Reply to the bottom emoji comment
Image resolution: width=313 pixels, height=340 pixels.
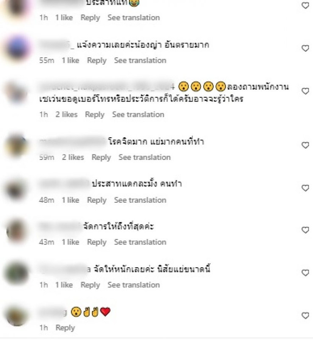65,328
